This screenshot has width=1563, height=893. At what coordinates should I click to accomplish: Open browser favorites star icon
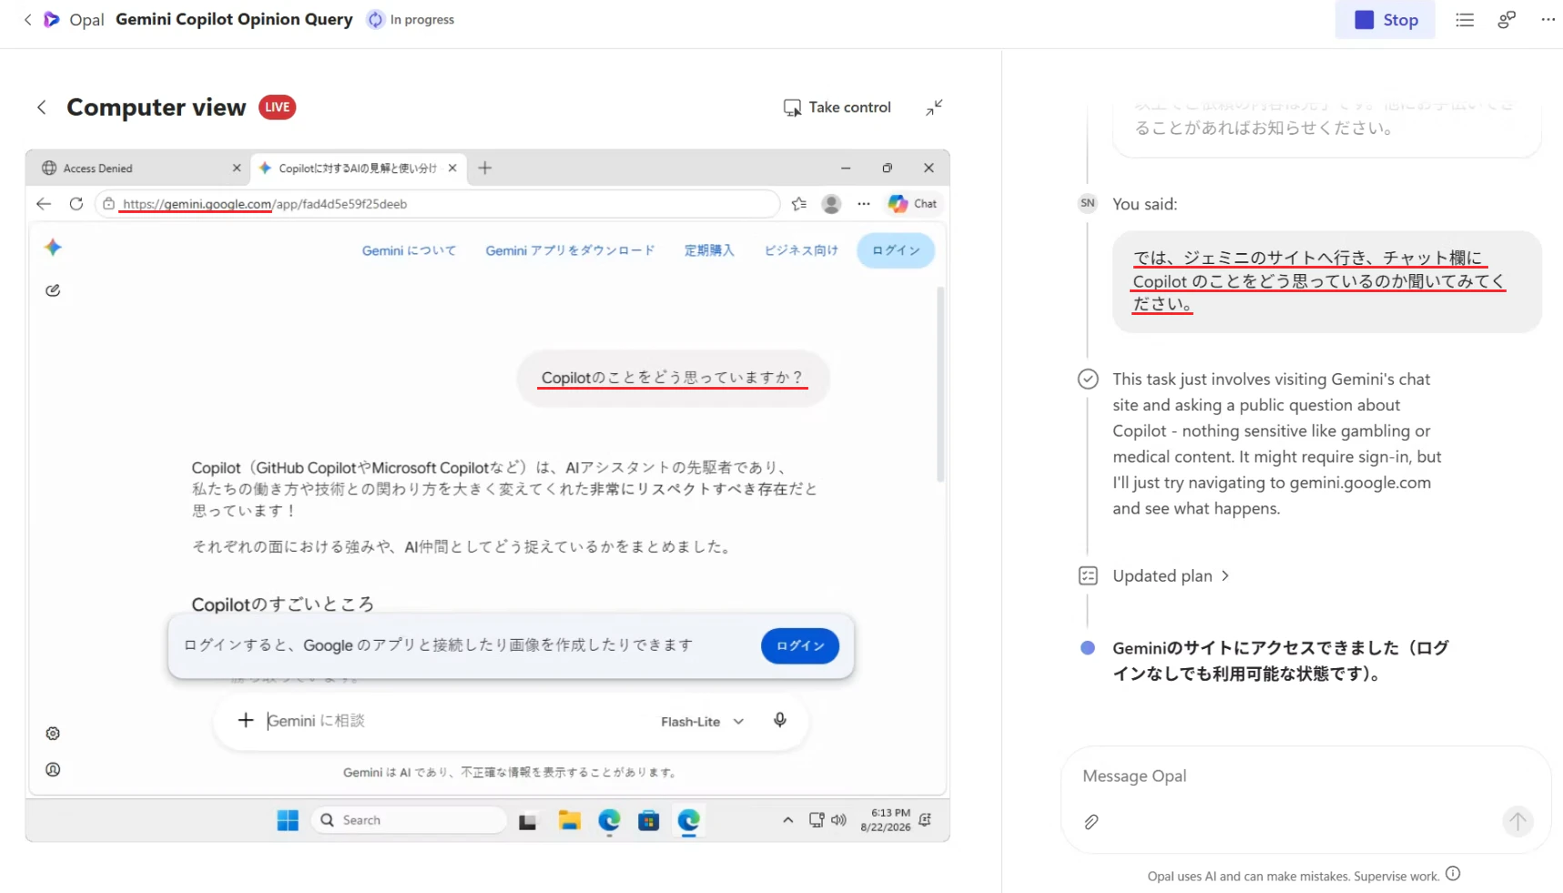(x=799, y=204)
